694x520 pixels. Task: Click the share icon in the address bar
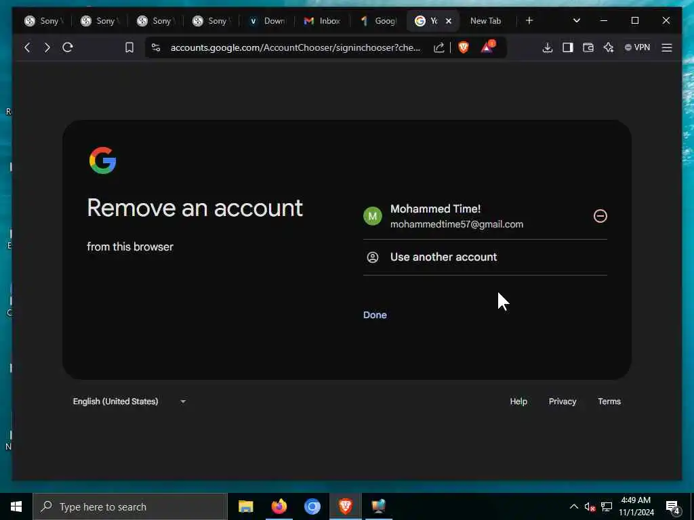(438, 47)
